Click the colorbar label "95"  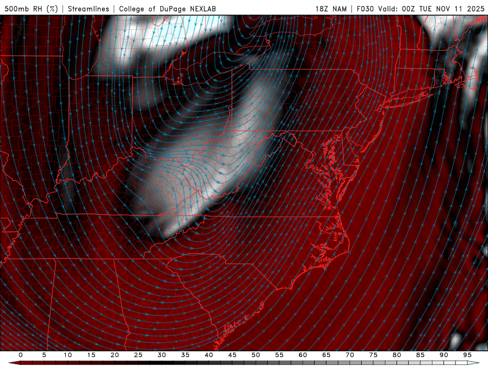pos(467,355)
